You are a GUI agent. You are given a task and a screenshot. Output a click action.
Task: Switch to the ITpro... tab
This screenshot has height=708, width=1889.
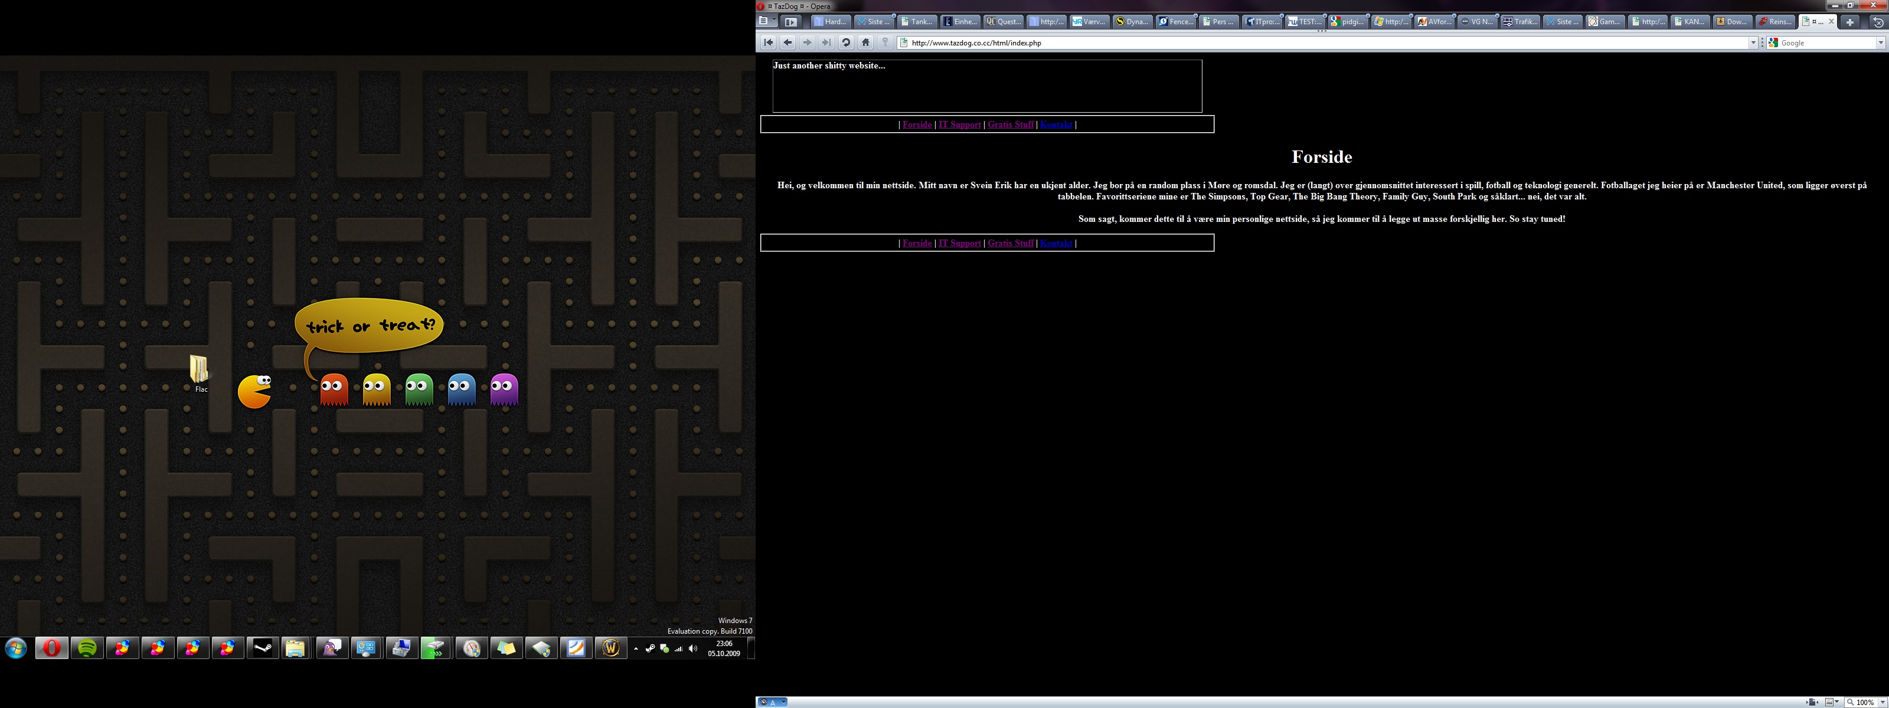[1263, 22]
